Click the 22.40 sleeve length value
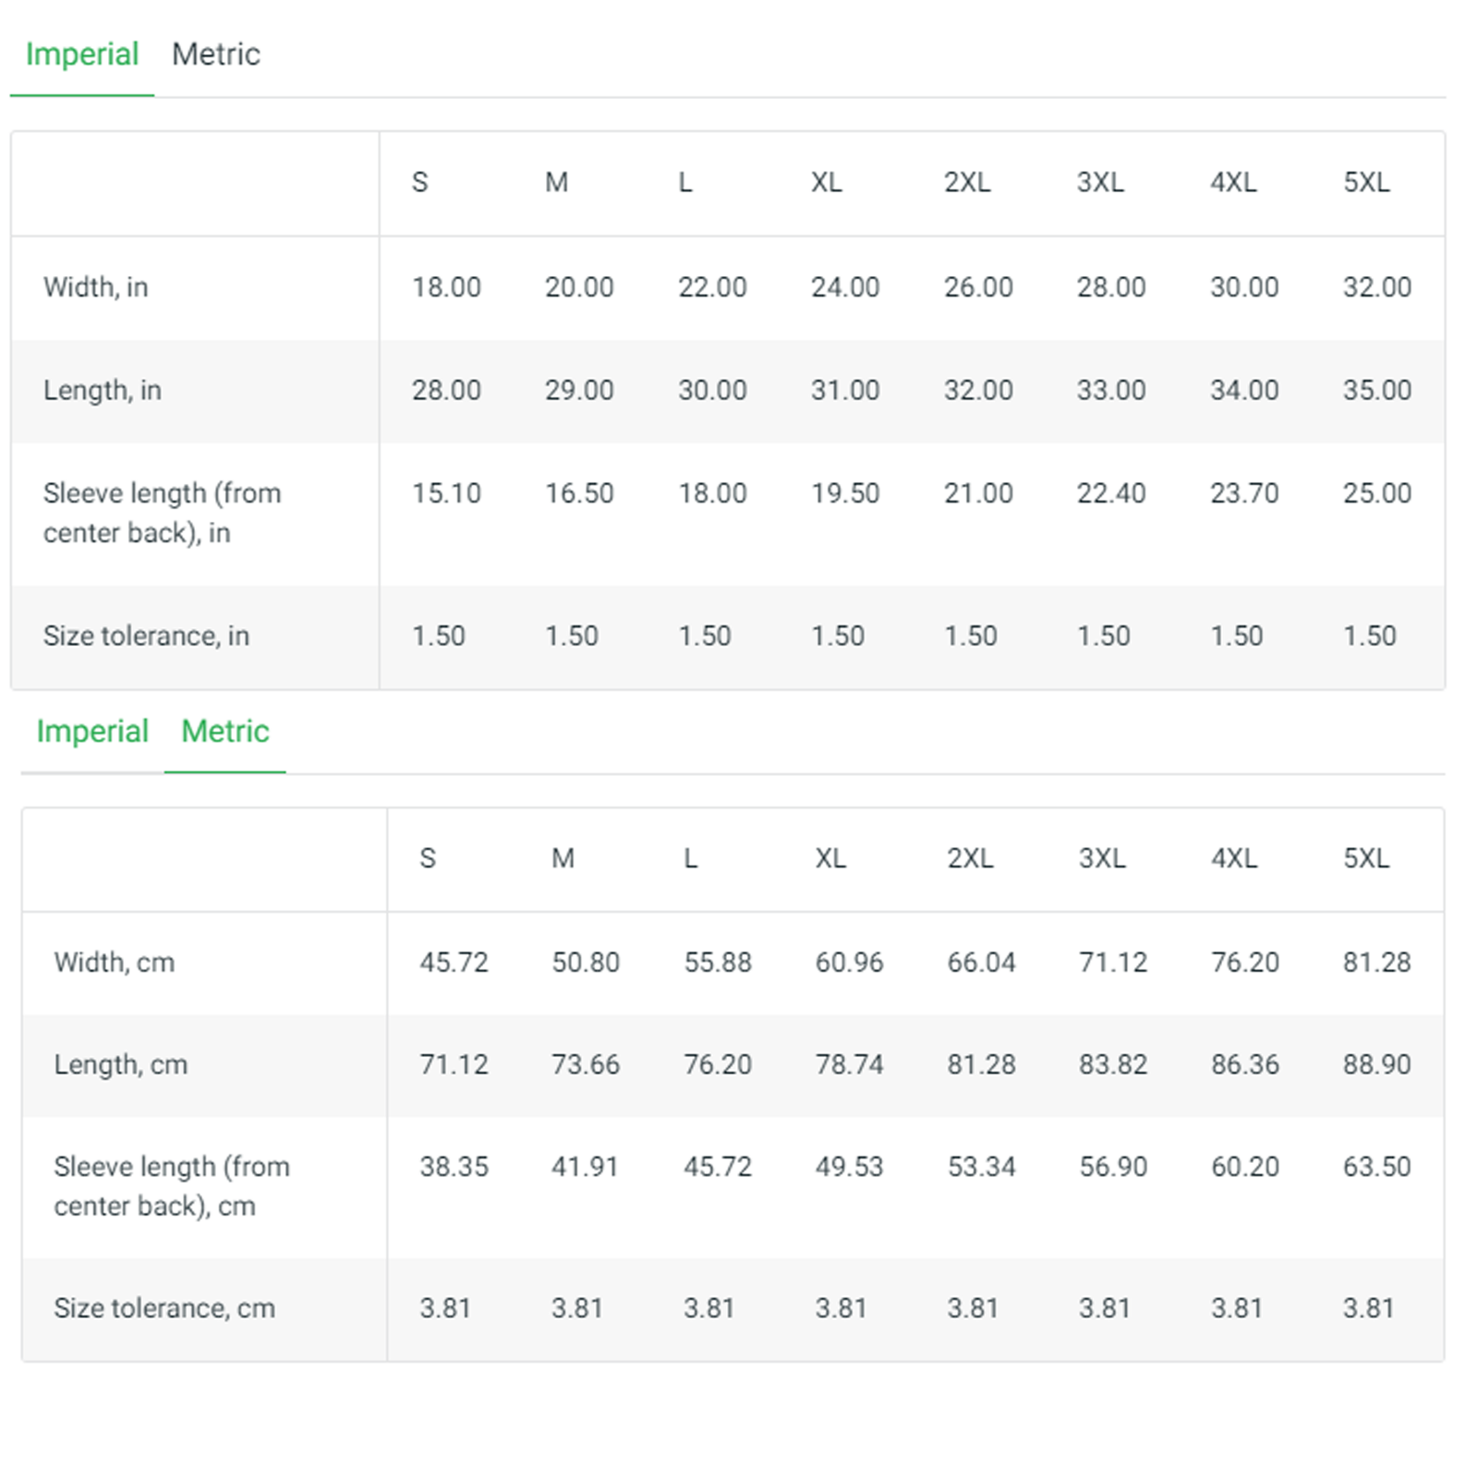The width and height of the screenshot is (1478, 1478). (x=1111, y=493)
